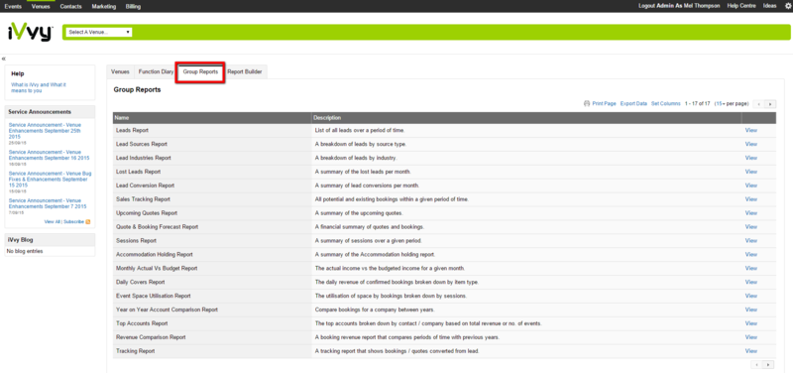
Task: Sort by the Description column header
Action: click(526, 118)
